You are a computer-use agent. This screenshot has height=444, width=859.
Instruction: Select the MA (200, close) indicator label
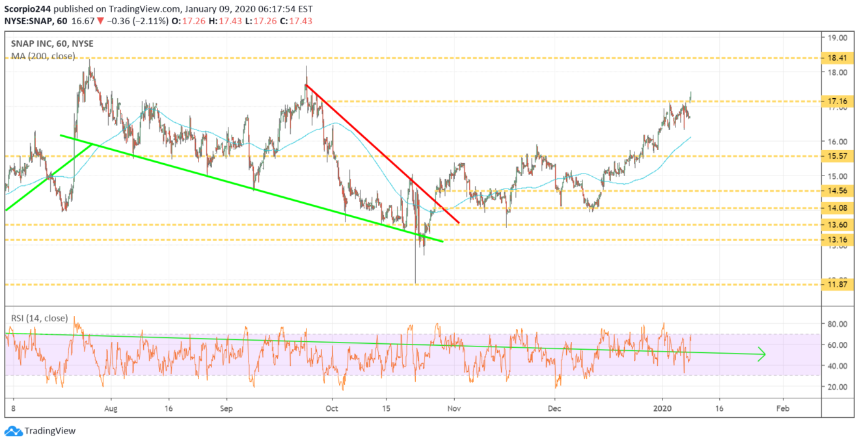tap(42, 56)
